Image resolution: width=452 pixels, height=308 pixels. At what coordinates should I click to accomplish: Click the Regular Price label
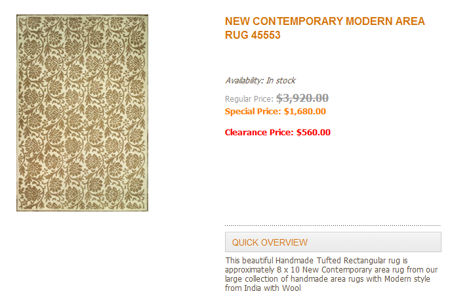click(x=249, y=99)
